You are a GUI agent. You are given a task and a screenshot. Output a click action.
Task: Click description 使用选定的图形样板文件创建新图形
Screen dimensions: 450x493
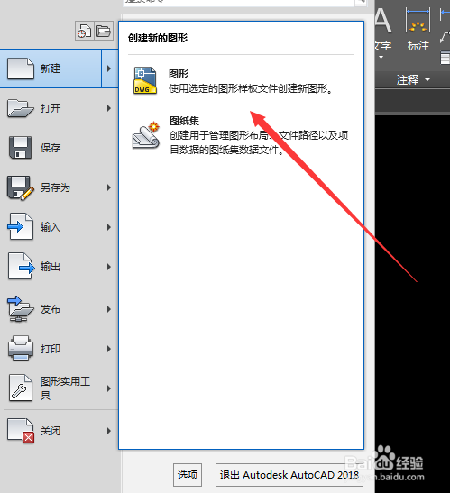coord(251,88)
